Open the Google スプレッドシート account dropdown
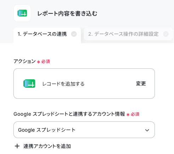174x154 pixels. (84, 130)
